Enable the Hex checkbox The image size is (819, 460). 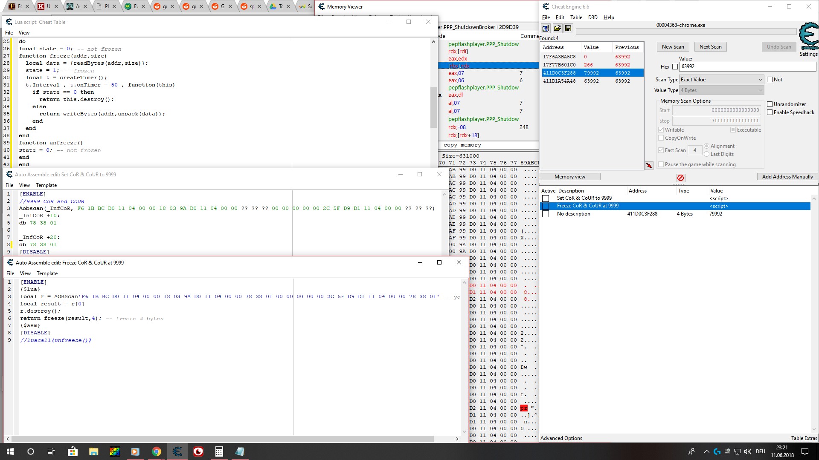tap(675, 67)
